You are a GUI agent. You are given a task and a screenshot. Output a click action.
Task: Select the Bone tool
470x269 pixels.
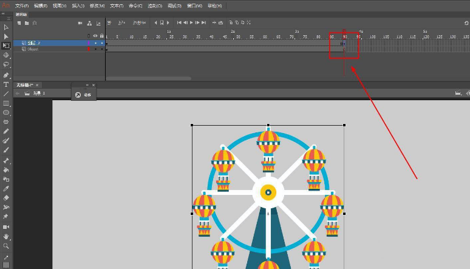6,161
